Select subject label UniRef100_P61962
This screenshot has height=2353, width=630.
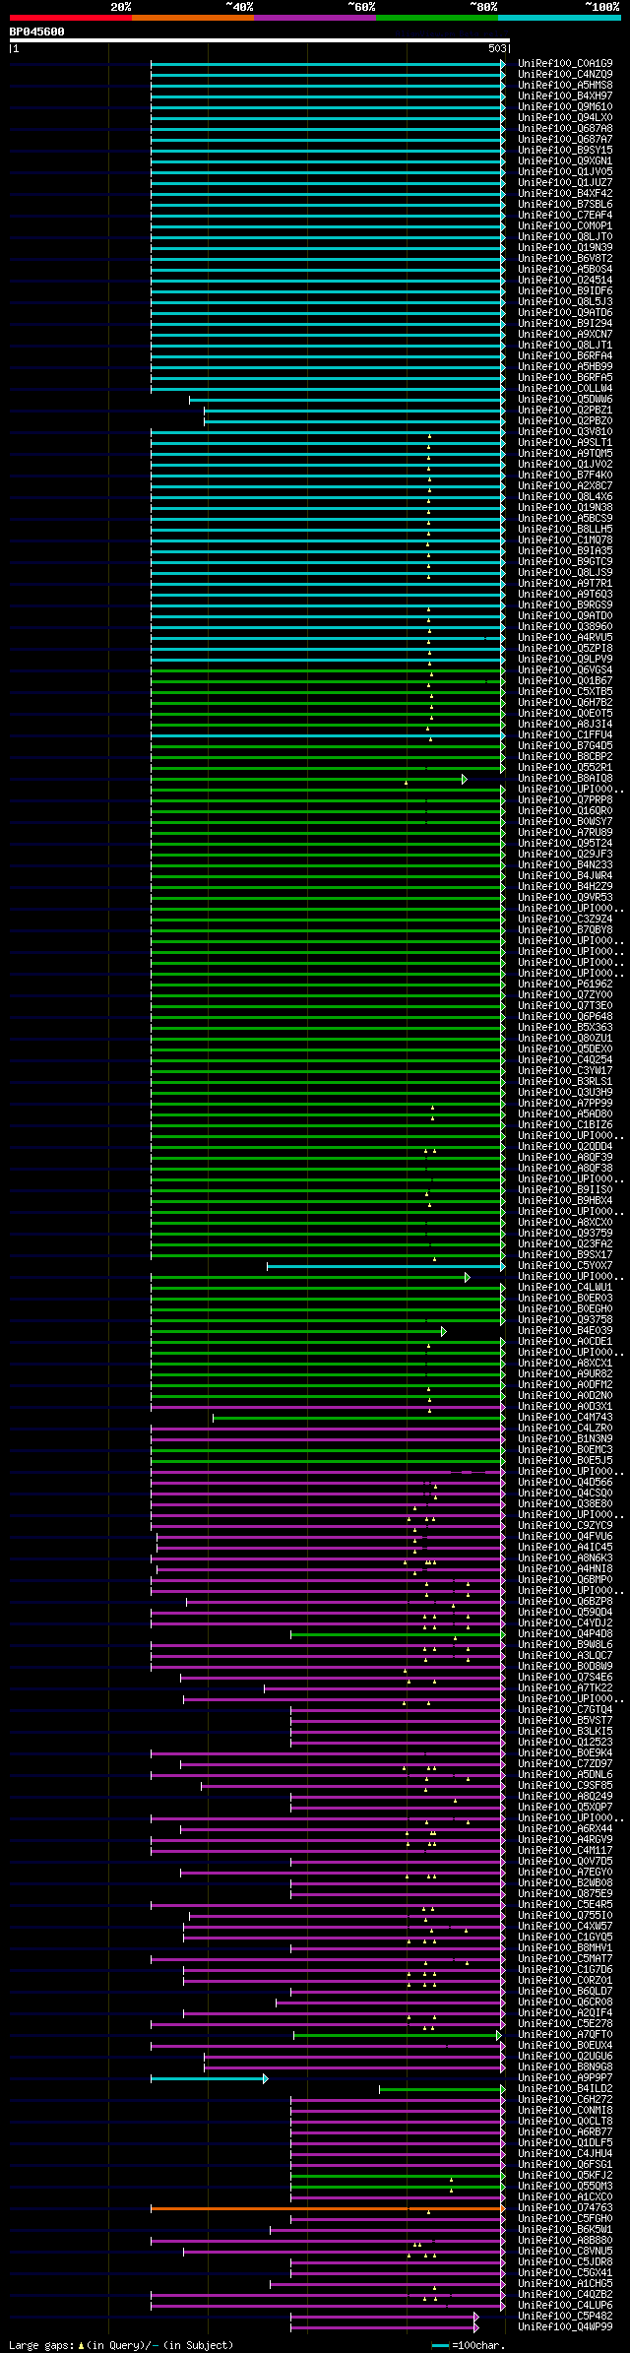tap(565, 984)
